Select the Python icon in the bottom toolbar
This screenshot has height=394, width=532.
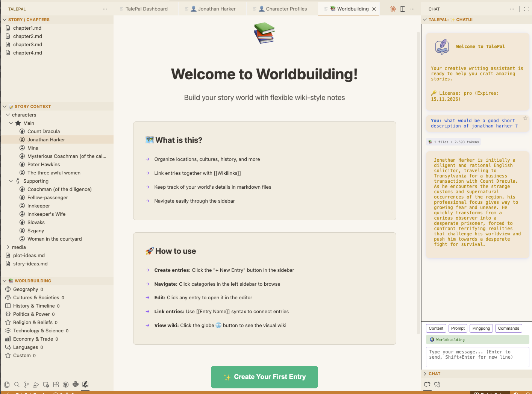click(x=75, y=385)
